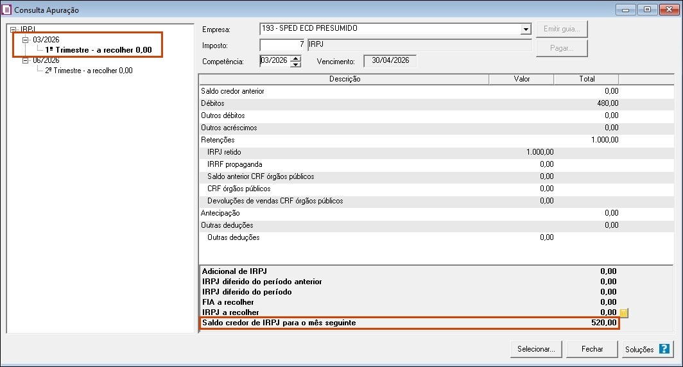The width and height of the screenshot is (683, 367).
Task: Click the question mark icon on Soluções
Action: click(664, 349)
